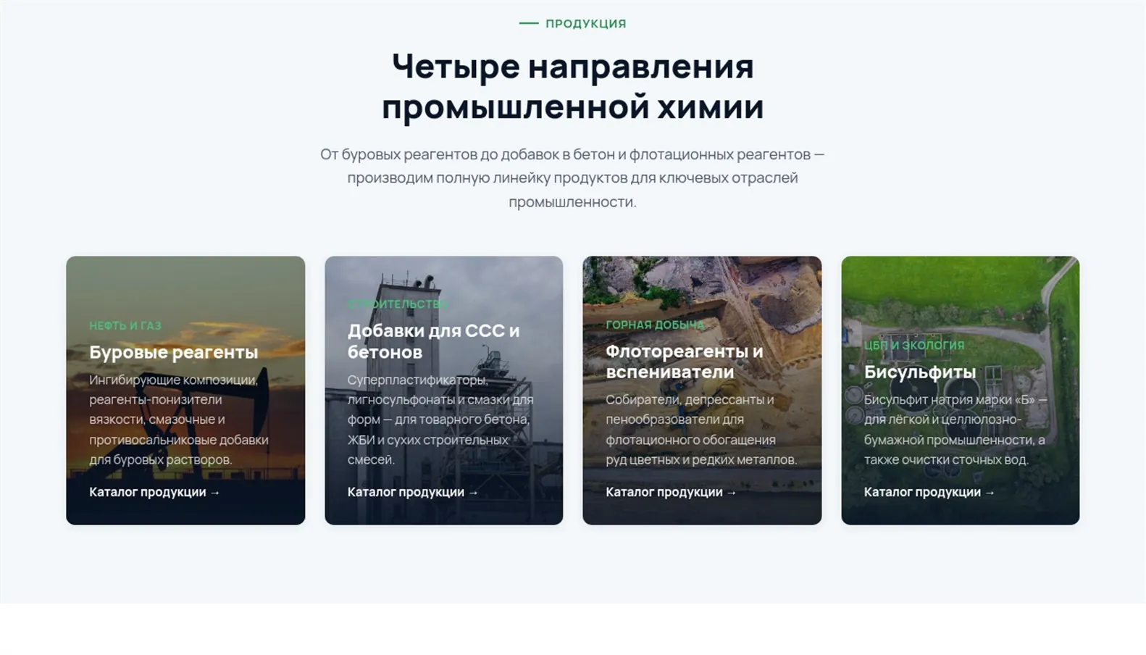Open catalog link in Флотореагенты card

[671, 492]
